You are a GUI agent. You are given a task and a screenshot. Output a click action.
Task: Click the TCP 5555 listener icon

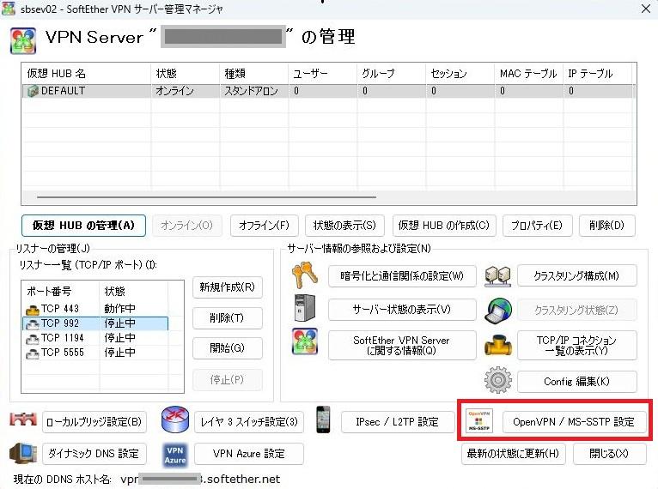pyautogui.click(x=33, y=353)
